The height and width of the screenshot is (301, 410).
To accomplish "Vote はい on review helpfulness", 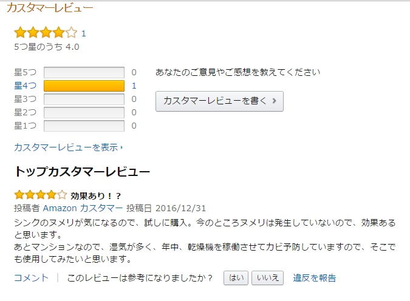I will click(x=236, y=278).
